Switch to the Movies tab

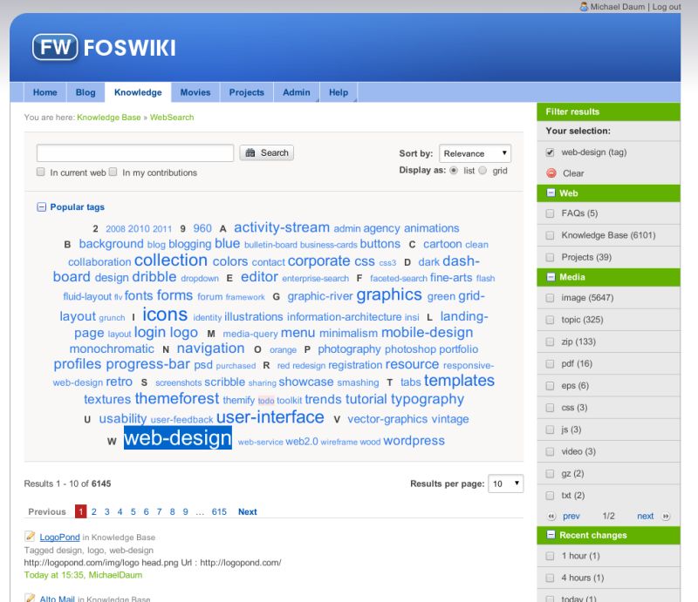coord(195,92)
